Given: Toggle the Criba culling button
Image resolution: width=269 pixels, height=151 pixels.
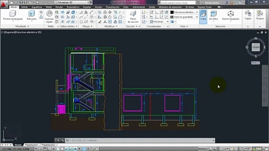Looking at the screenshot, I should pos(203,17).
